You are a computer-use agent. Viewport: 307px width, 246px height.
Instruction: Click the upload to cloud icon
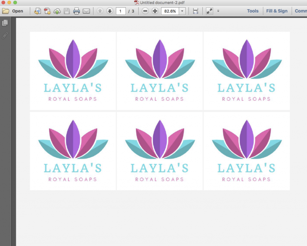coord(57,11)
